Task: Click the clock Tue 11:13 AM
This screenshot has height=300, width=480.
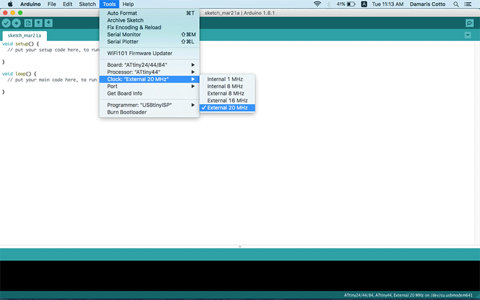Action: (x=388, y=4)
